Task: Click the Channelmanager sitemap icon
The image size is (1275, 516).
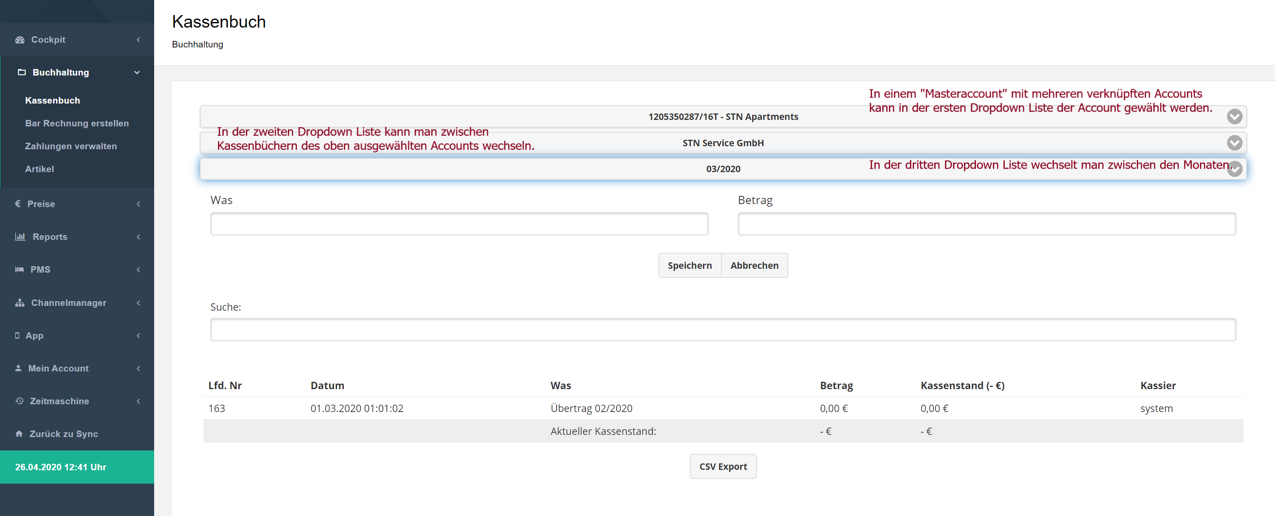Action: pos(20,302)
